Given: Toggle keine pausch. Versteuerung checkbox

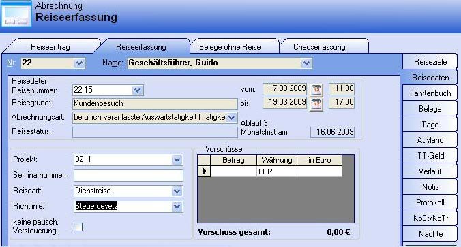Looking at the screenshot, I should 78,227.
